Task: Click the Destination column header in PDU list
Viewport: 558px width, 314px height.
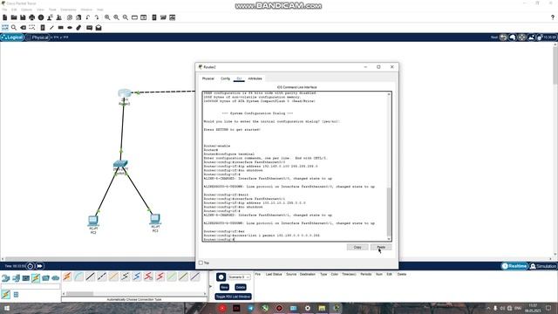Action: 308,274
